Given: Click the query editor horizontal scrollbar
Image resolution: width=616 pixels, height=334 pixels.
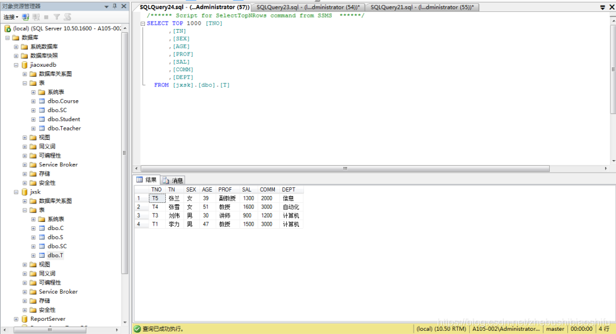Looking at the screenshot, I should click(x=345, y=169).
